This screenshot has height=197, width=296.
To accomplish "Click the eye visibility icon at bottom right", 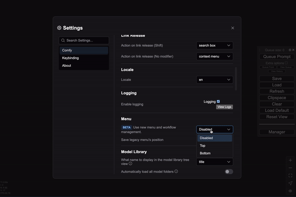I will 291,191.
